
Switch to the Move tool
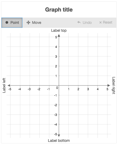click(x=34, y=23)
